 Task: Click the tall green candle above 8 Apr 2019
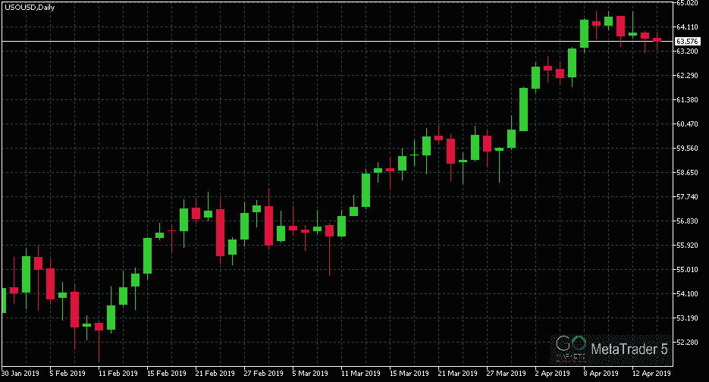pos(585,33)
